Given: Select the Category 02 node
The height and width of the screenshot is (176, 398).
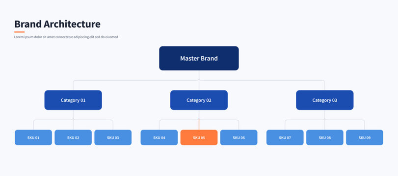Looking at the screenshot, I should tap(199, 100).
